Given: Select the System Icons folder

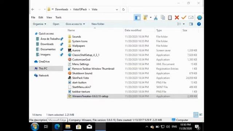Looking at the screenshot, I should click(x=80, y=41).
